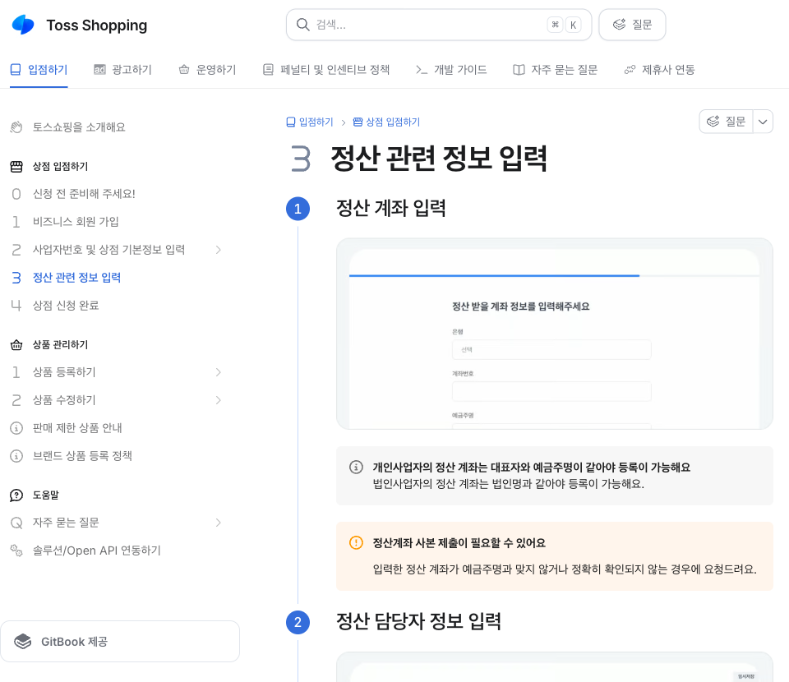Click the orange warning icon in 정산계좌 사본 notice
The image size is (789, 682).
pyautogui.click(x=356, y=542)
